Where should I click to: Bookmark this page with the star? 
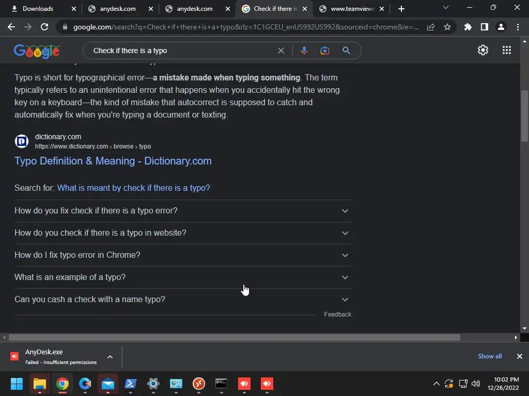tap(447, 27)
